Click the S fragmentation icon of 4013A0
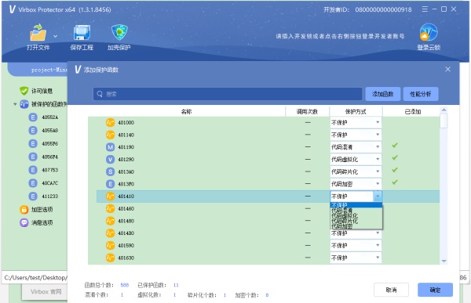The image size is (471, 303). click(x=110, y=171)
